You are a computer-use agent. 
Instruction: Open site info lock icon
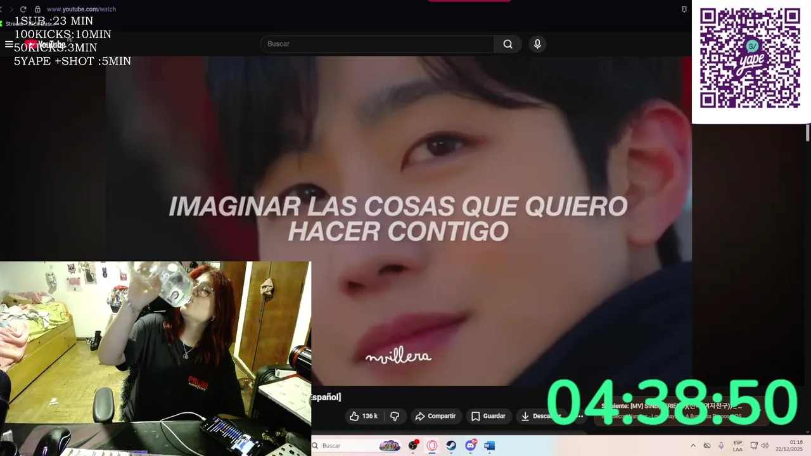tap(37, 9)
